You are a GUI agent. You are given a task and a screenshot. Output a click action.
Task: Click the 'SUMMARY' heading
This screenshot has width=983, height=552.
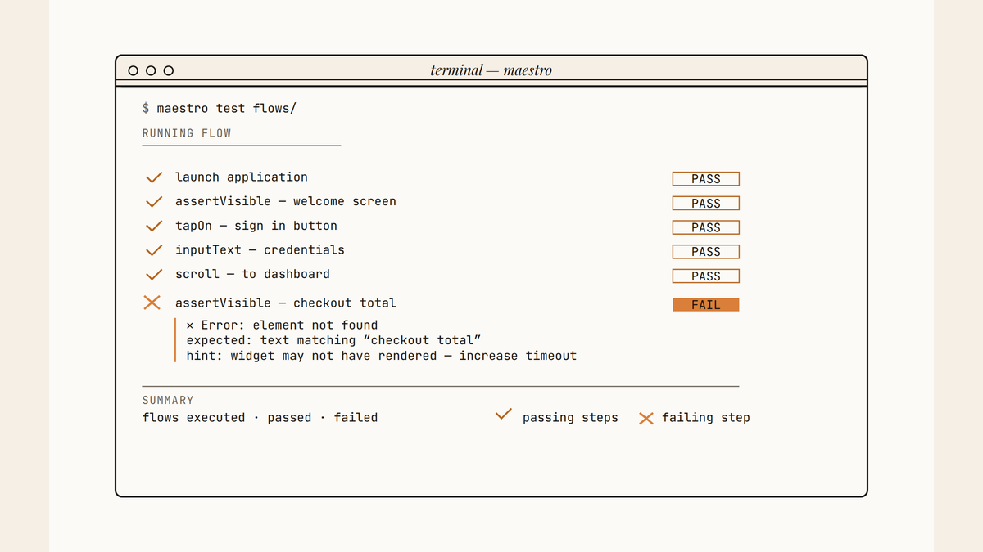point(168,401)
